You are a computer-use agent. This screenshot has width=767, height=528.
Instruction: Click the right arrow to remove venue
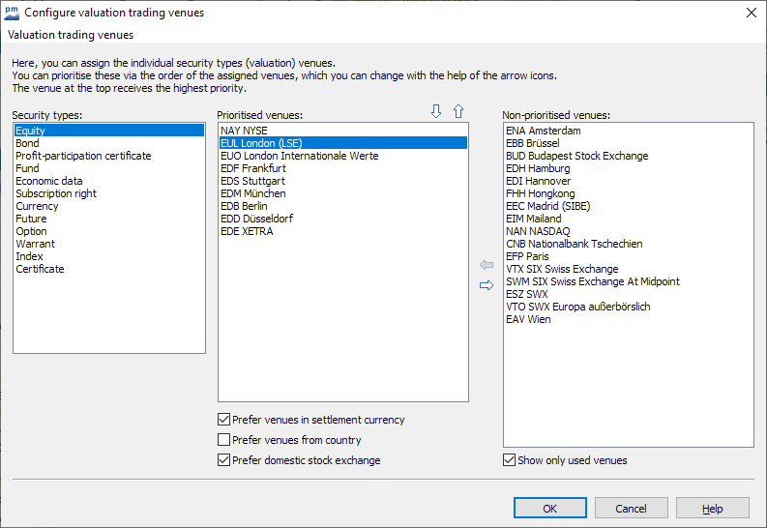point(486,285)
